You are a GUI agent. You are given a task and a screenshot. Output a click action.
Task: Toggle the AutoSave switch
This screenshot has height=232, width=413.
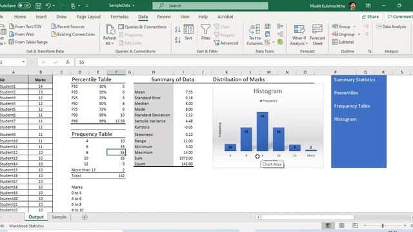(25, 5)
